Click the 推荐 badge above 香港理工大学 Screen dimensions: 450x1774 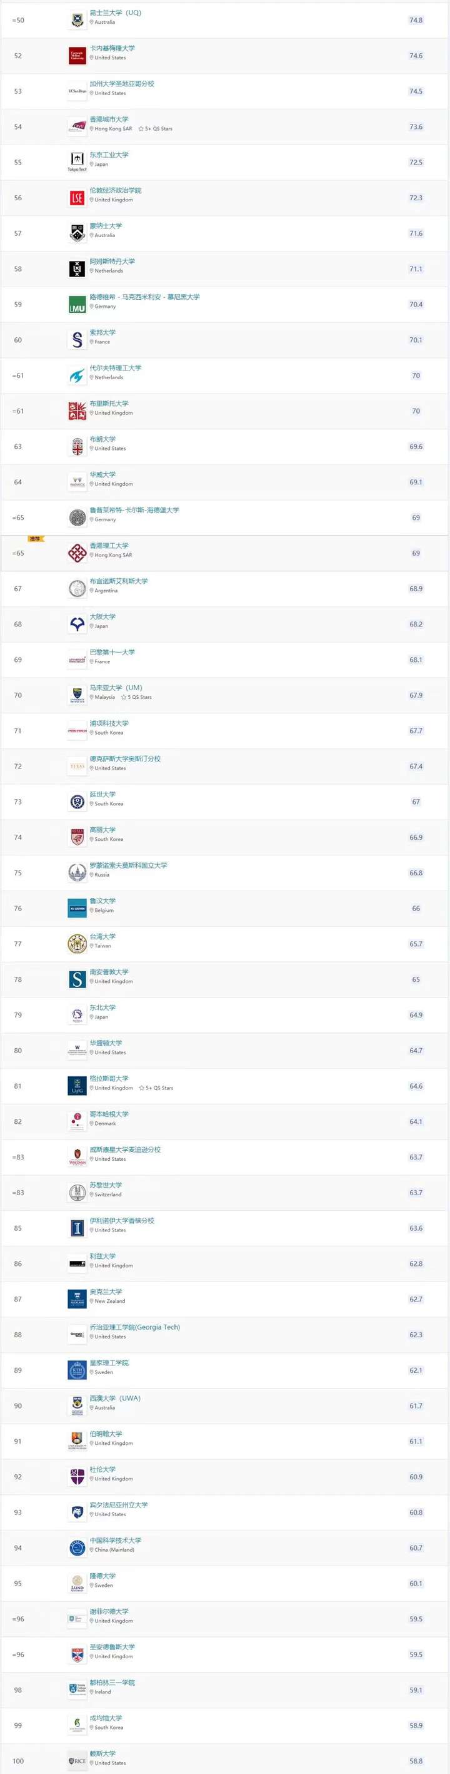[x=35, y=539]
